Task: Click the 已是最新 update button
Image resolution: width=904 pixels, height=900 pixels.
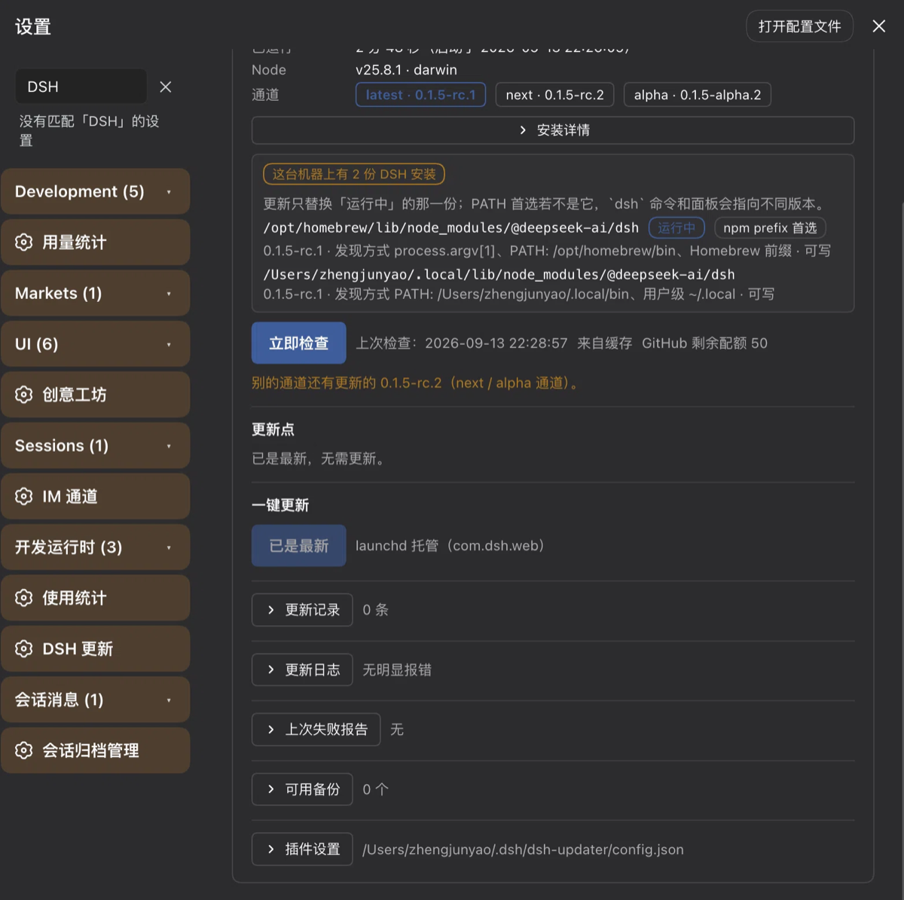Action: (299, 546)
